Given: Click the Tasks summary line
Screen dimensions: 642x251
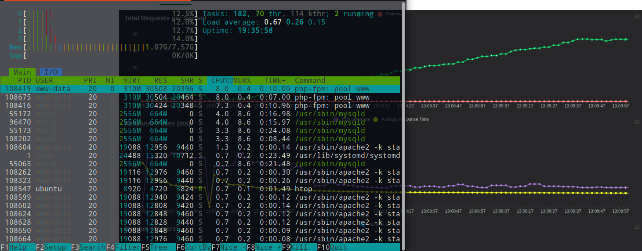Looking at the screenshot, I should tap(288, 14).
